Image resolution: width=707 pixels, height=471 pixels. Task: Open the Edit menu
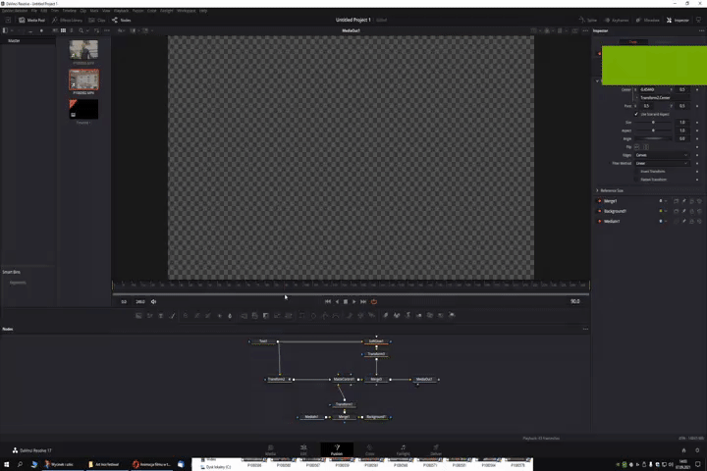point(44,11)
